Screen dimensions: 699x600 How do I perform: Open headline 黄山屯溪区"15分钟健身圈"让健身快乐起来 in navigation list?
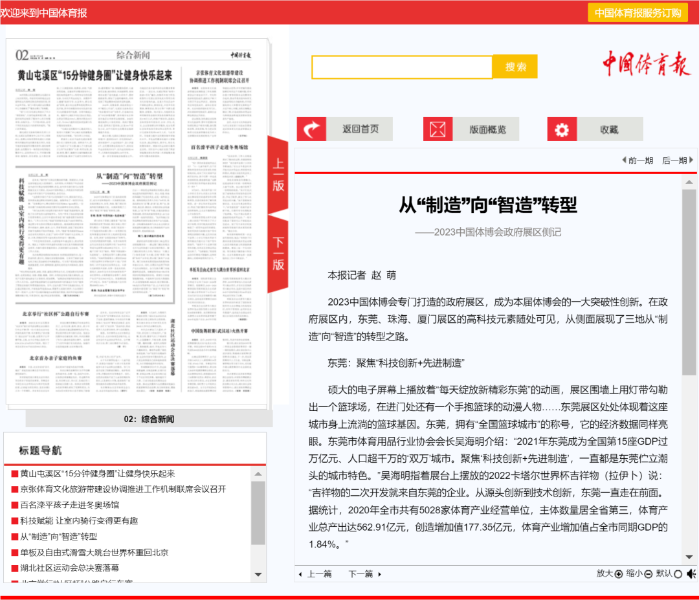click(97, 473)
